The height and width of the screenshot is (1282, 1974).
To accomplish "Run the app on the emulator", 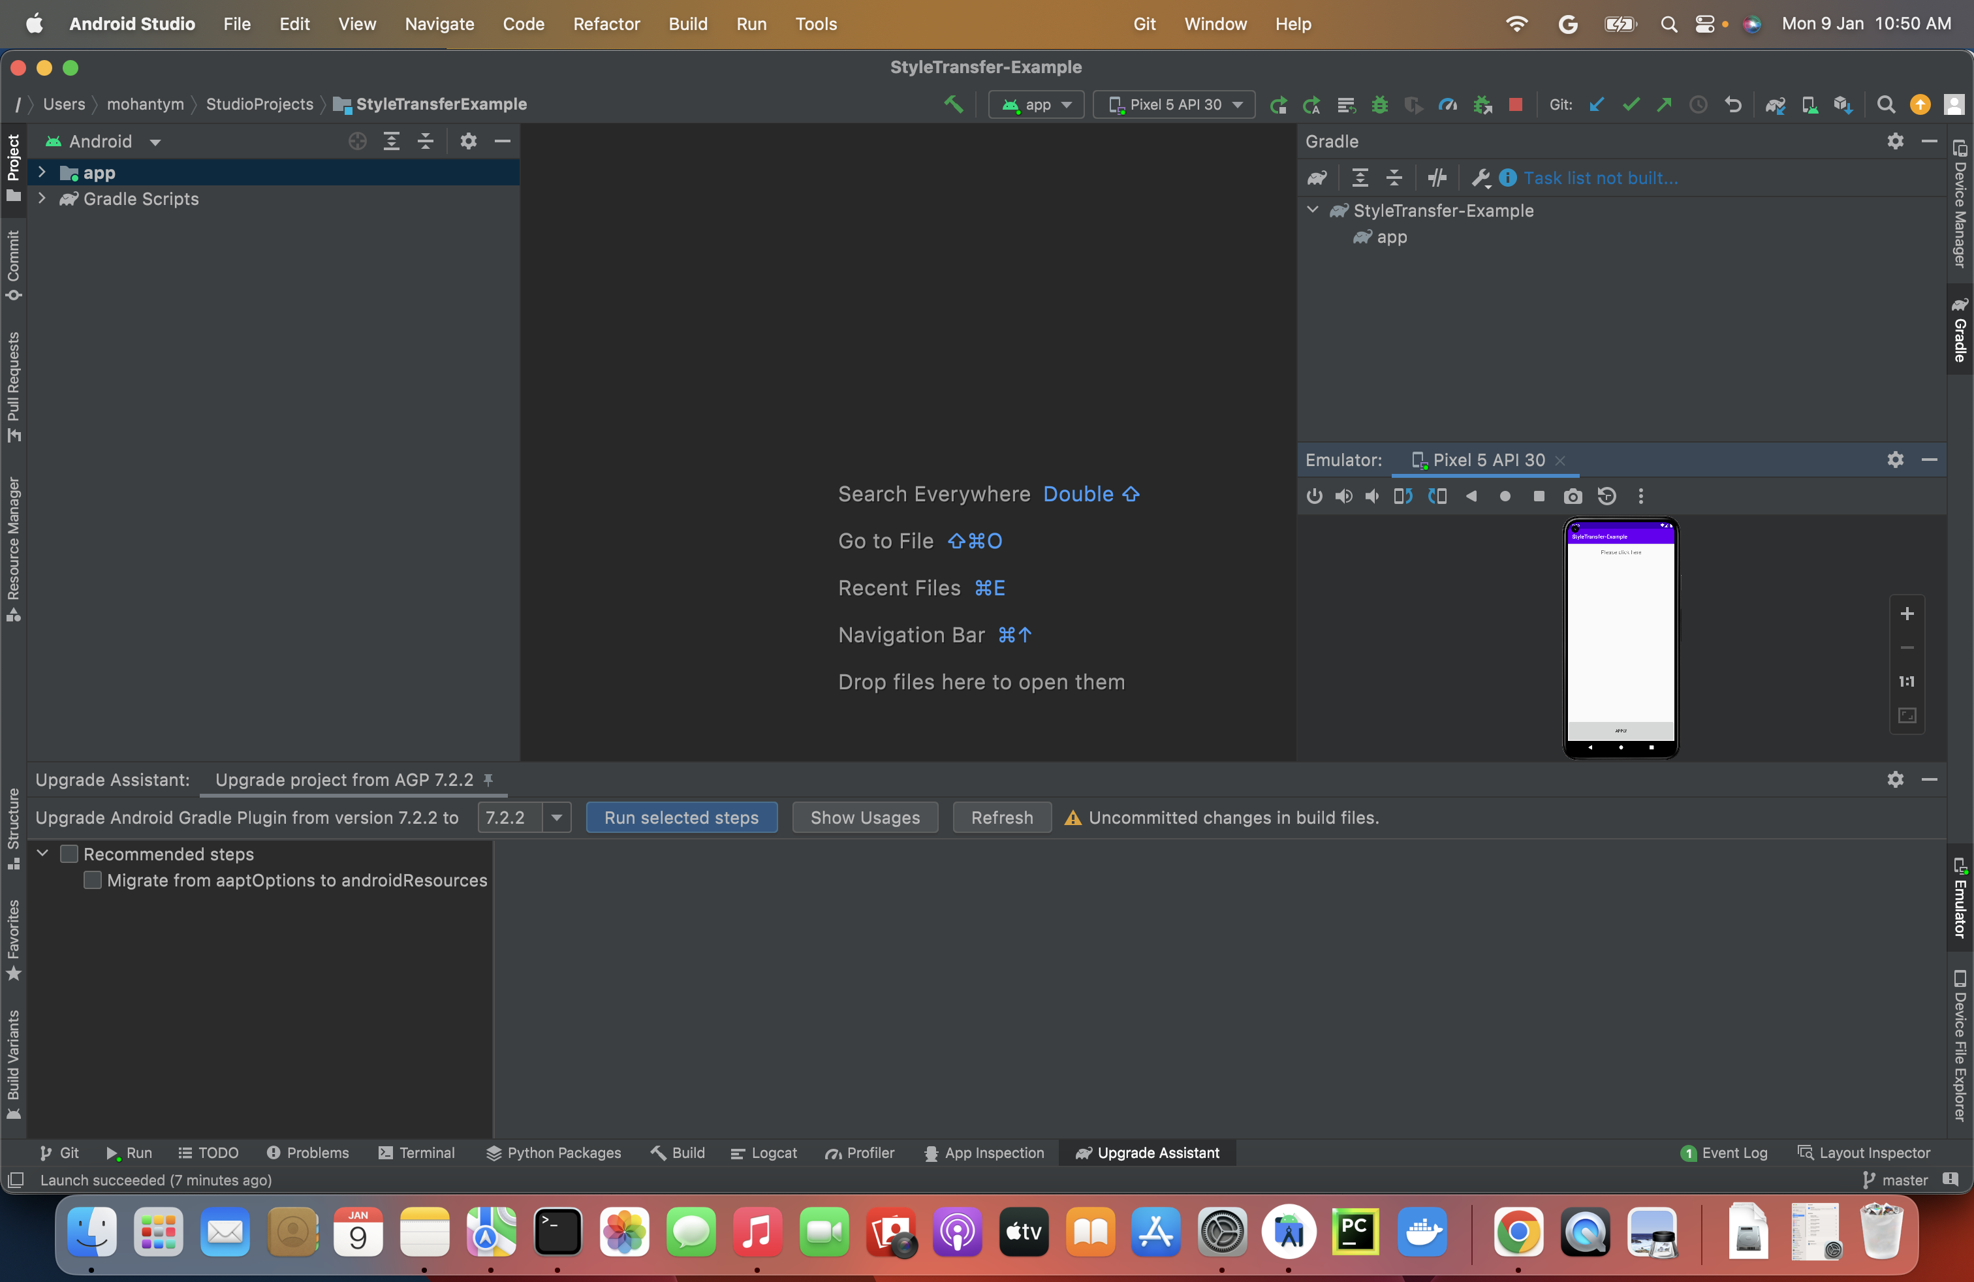I will [x=1280, y=104].
